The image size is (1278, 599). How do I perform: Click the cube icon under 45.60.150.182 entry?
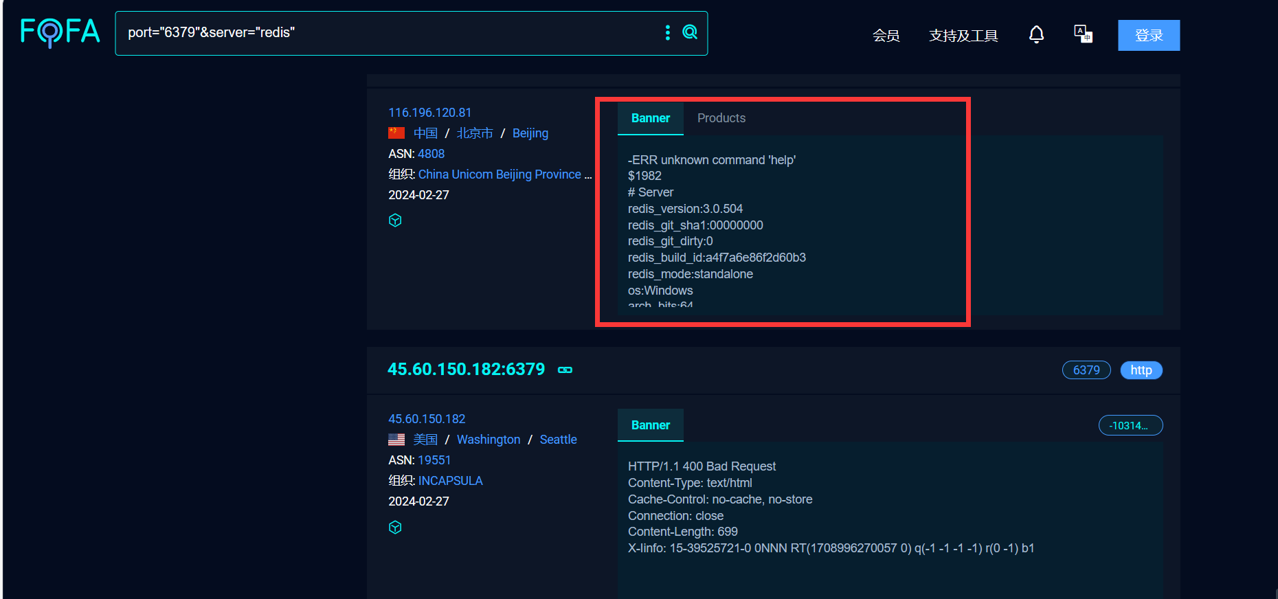click(395, 527)
